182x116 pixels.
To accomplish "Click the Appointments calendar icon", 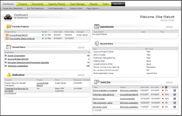I will (97, 26).
